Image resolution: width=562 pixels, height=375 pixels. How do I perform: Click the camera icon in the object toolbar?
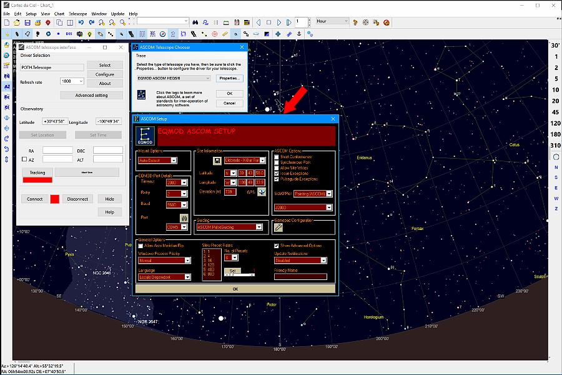[79, 34]
